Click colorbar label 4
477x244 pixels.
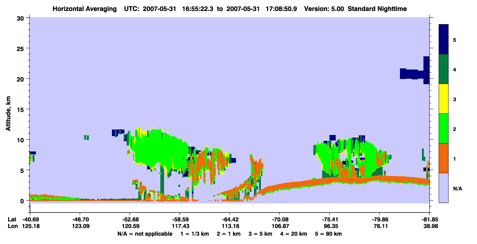[455, 69]
